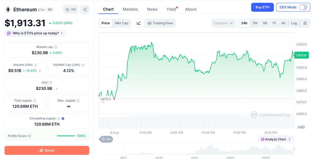Click the historical range slider handle

(294, 149)
